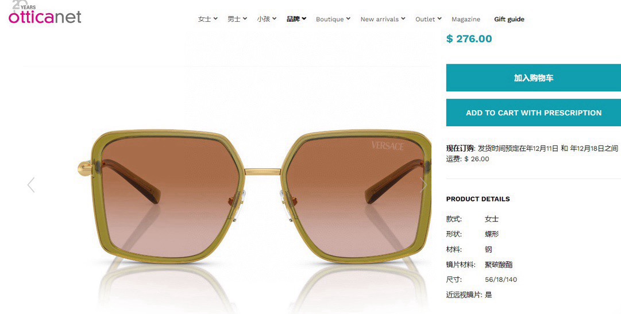Click the 56/18/140 size value

point(500,280)
